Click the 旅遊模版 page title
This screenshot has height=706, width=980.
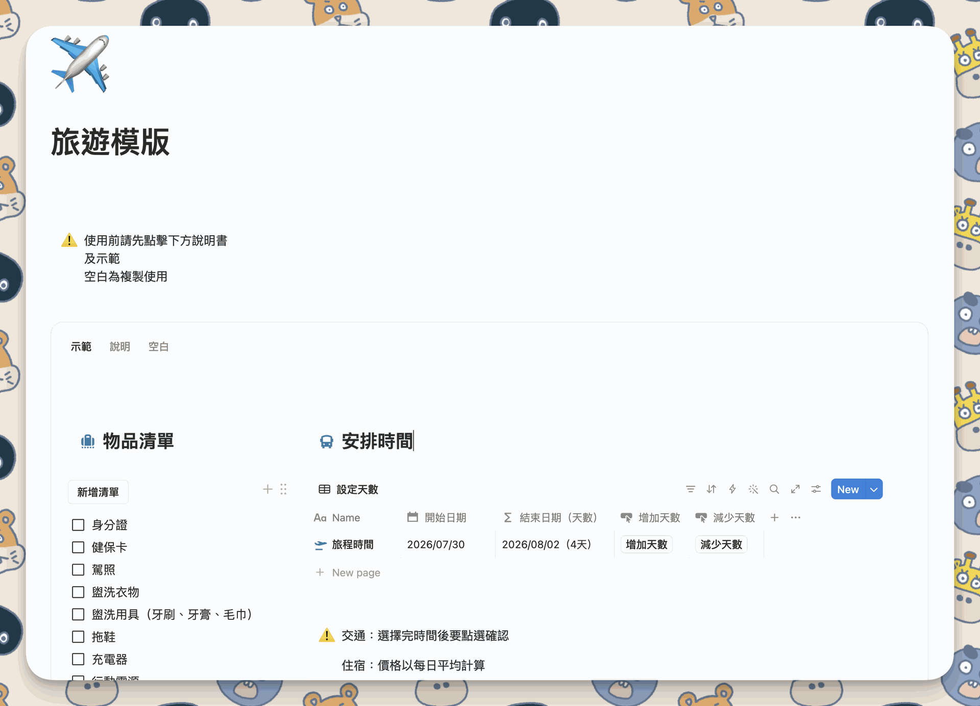coord(110,142)
